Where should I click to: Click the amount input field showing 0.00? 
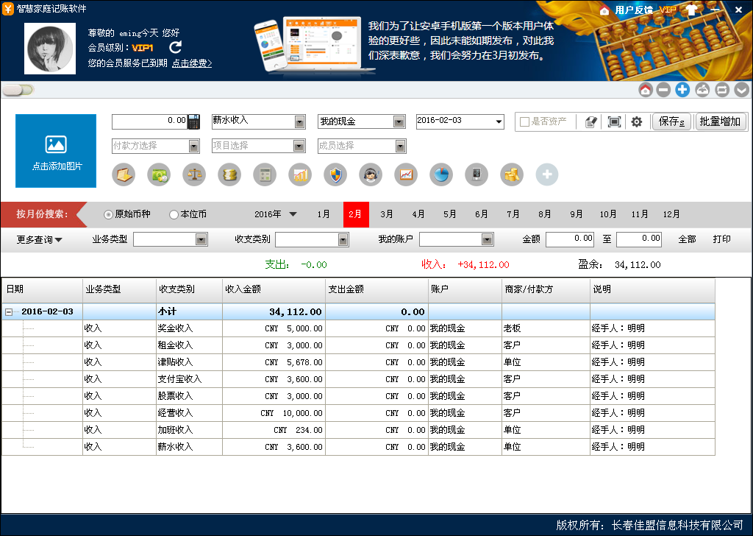click(149, 121)
